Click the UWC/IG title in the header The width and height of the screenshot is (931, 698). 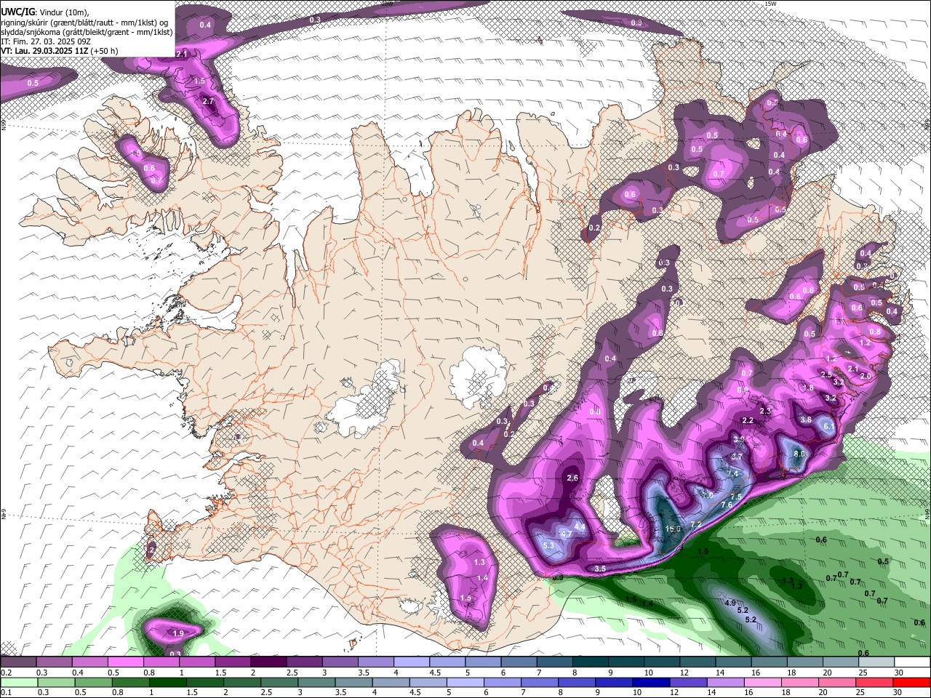pyautogui.click(x=17, y=12)
